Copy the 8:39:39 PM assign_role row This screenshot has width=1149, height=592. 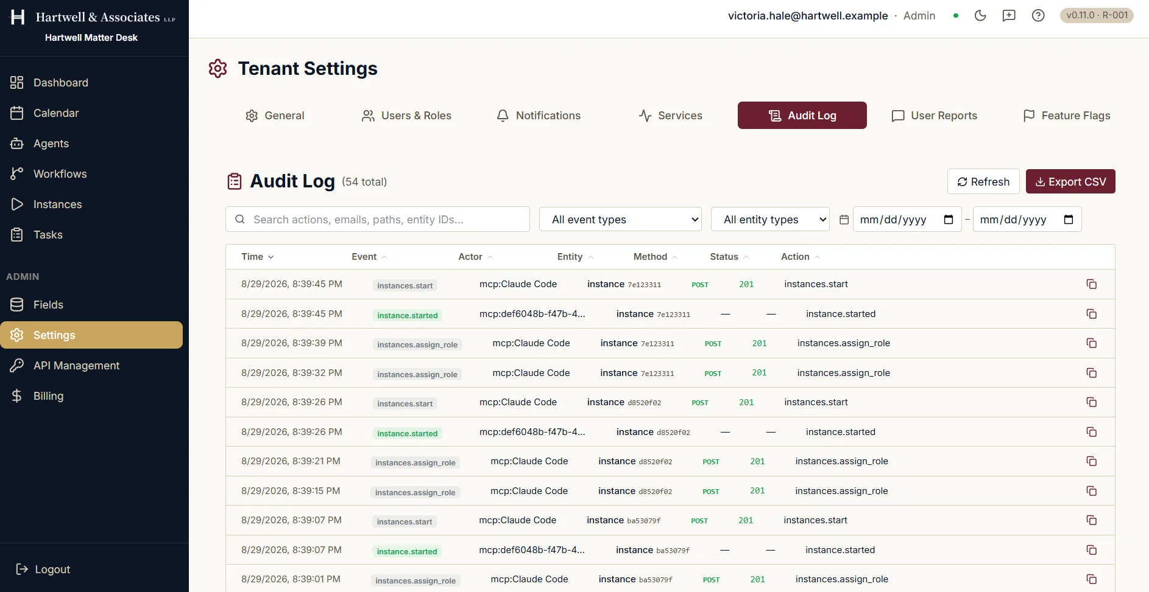1092,343
